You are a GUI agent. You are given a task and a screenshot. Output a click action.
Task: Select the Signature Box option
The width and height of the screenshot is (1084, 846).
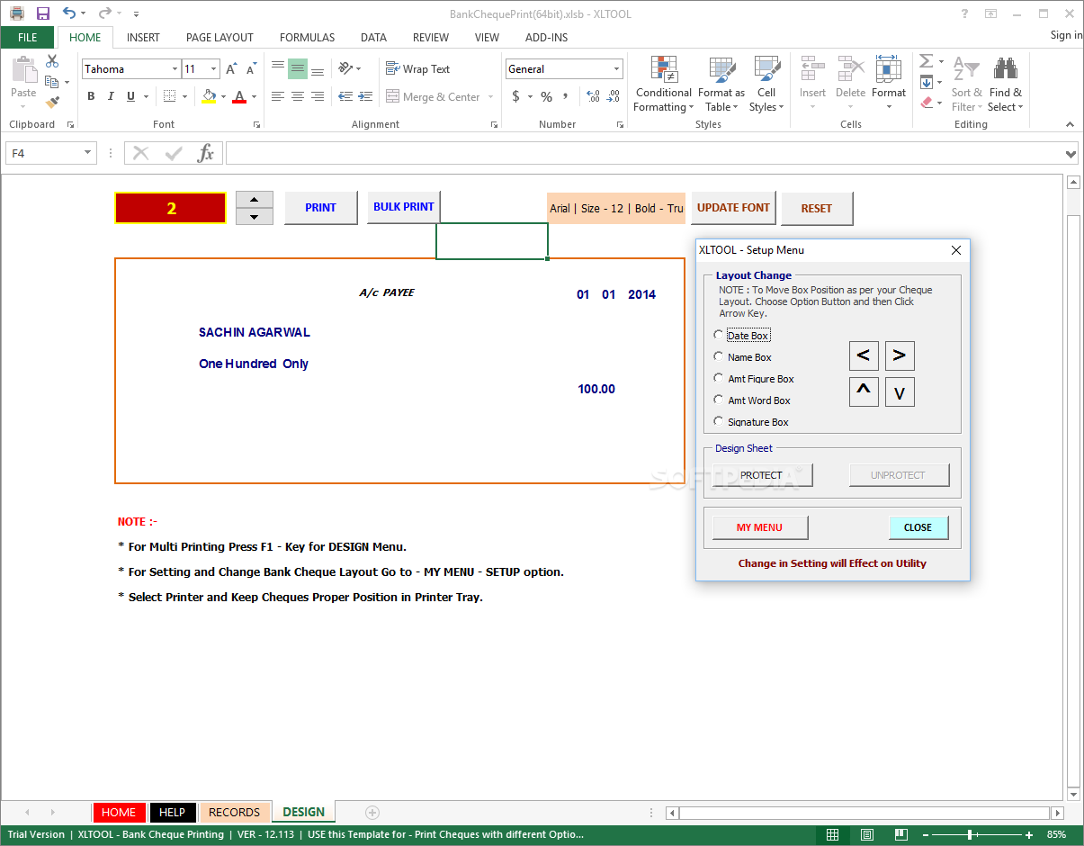[718, 421]
